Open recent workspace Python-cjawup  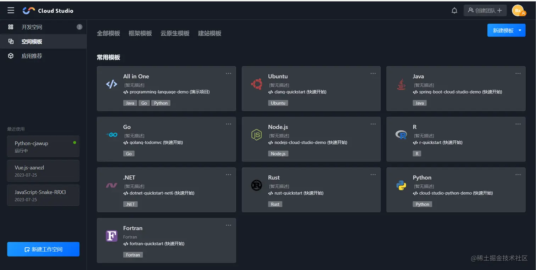[x=43, y=146]
